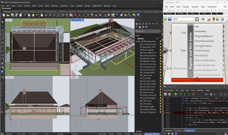Toggle visibility bulb of WS_Roof_Asphalt layer
228x135 pixels.
pos(161,50)
